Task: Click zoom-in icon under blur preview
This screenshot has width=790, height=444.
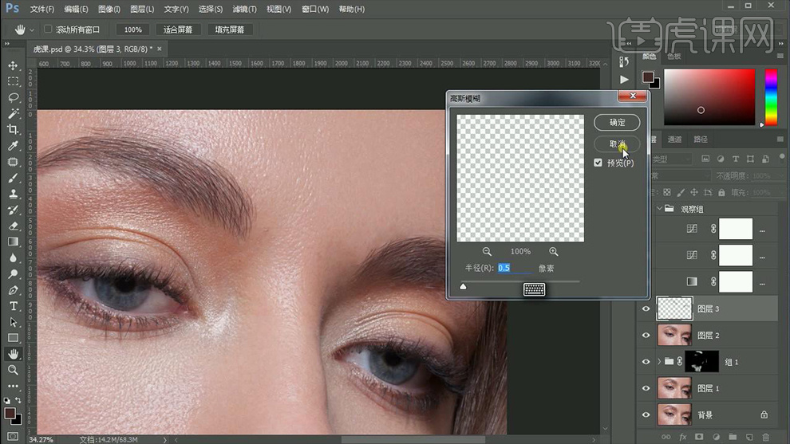Action: click(553, 252)
